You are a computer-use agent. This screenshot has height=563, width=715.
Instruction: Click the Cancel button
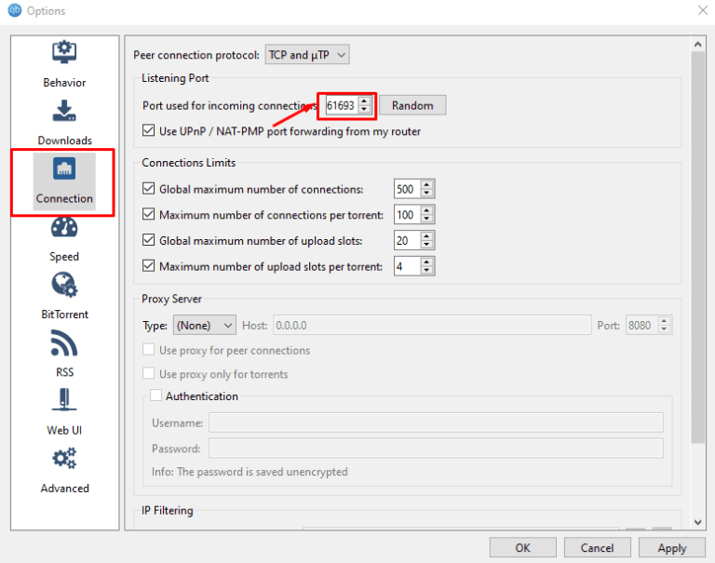coord(597,547)
